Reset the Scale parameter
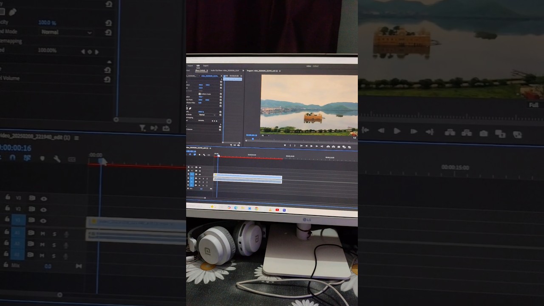The image size is (544, 306). (221, 88)
